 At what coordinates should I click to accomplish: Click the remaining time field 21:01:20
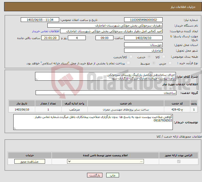[50, 38]
